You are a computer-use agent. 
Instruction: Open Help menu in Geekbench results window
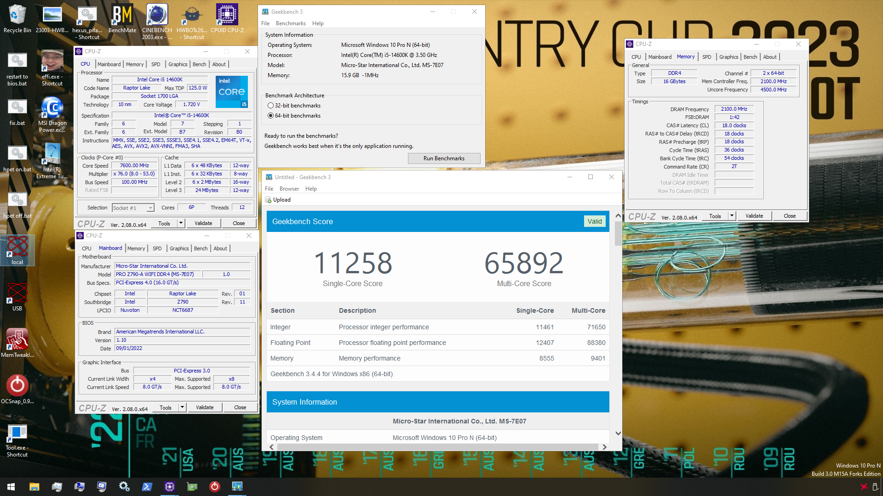click(311, 189)
